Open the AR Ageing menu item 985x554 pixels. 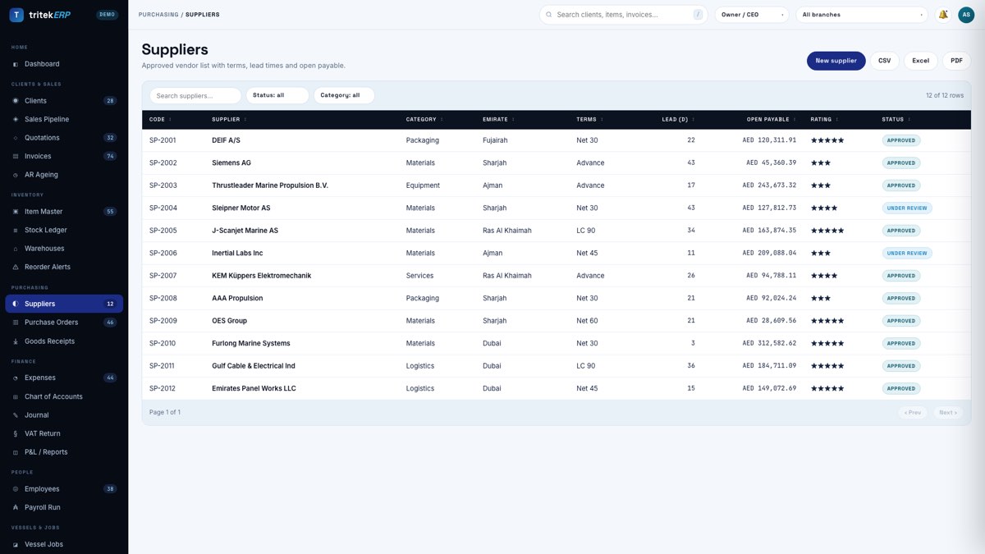point(64,175)
